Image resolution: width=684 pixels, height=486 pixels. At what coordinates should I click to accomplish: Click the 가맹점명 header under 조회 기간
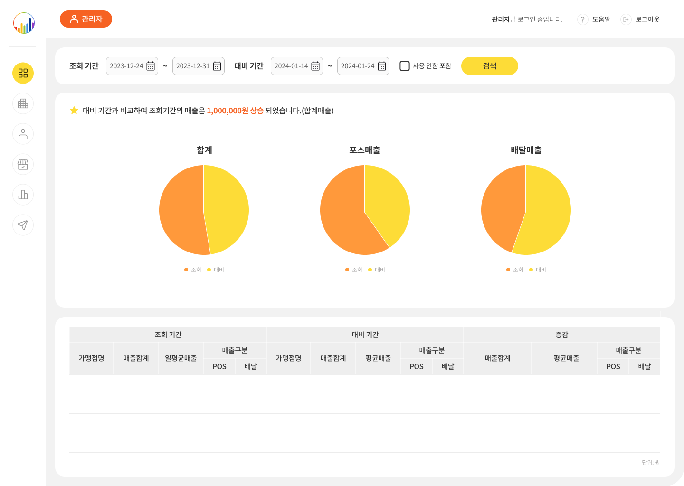[91, 358]
